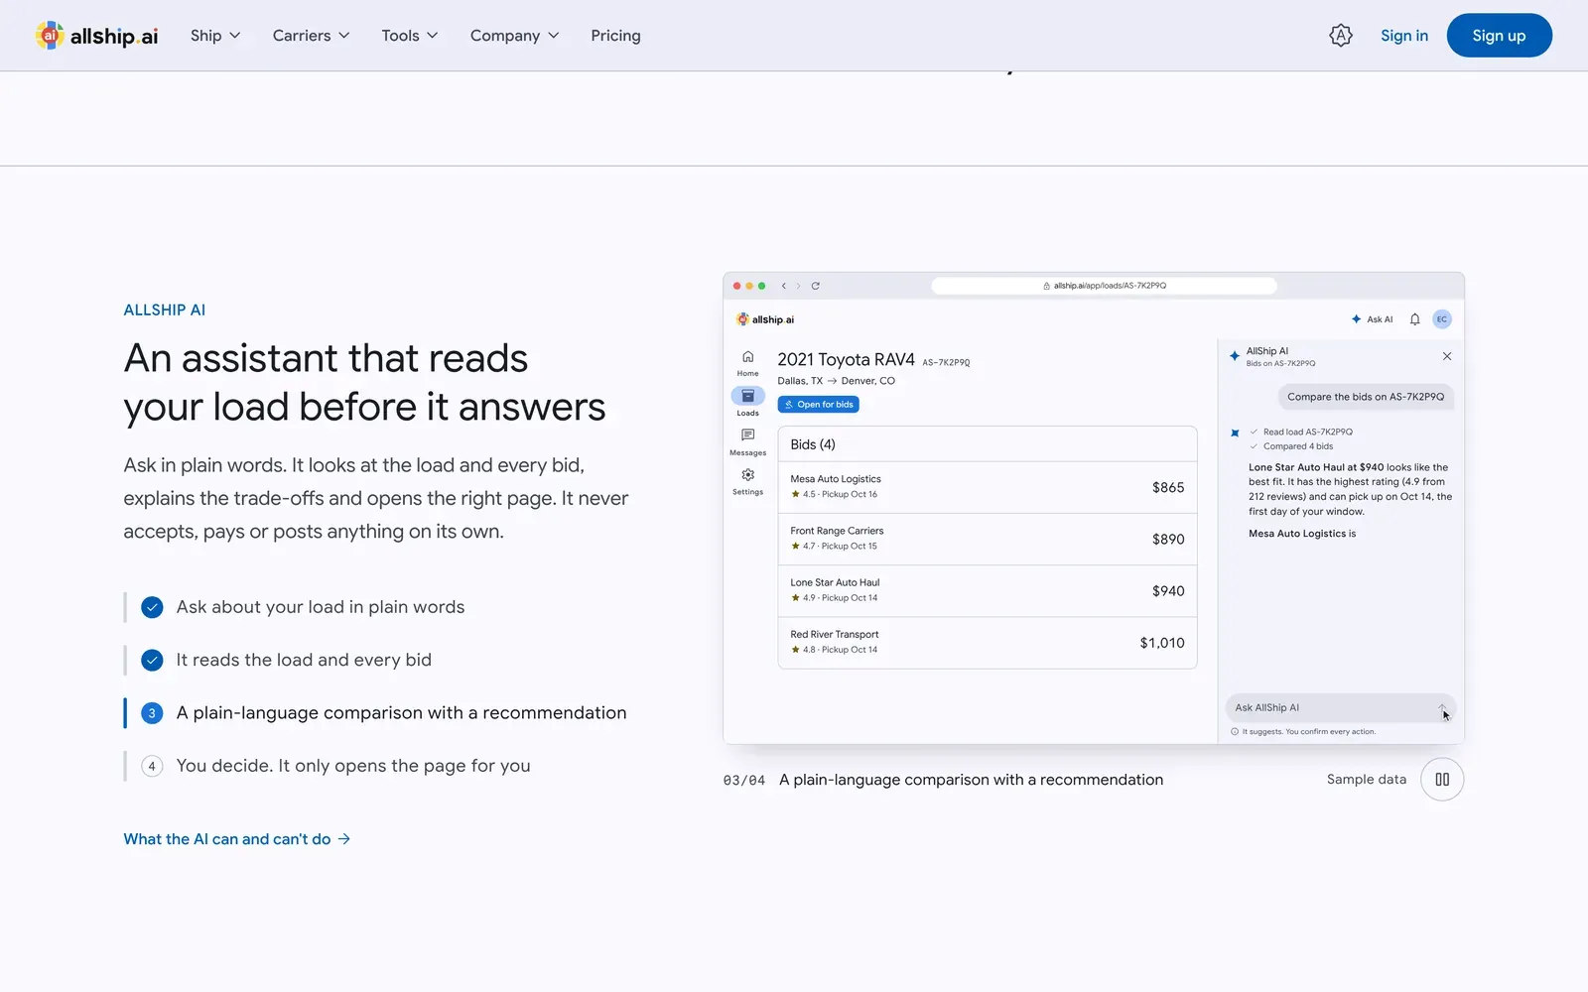The height and width of the screenshot is (992, 1588).
Task: Click the demo browser reload icon
Action: 815,286
